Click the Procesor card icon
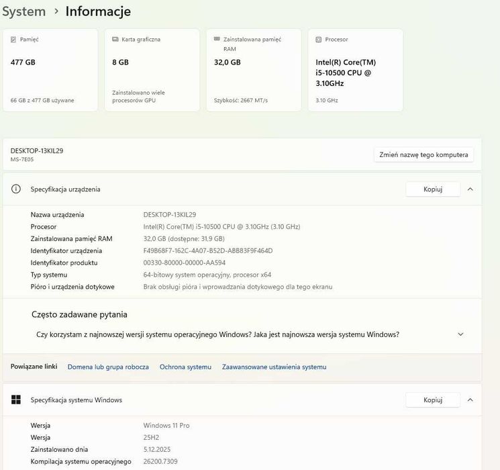 (319, 40)
